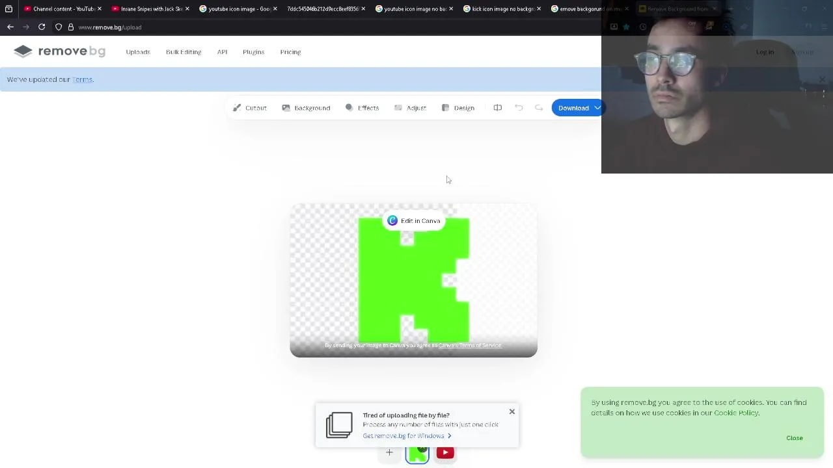Click the undo arrow icon
Screen dimensions: 833x468
point(519,108)
